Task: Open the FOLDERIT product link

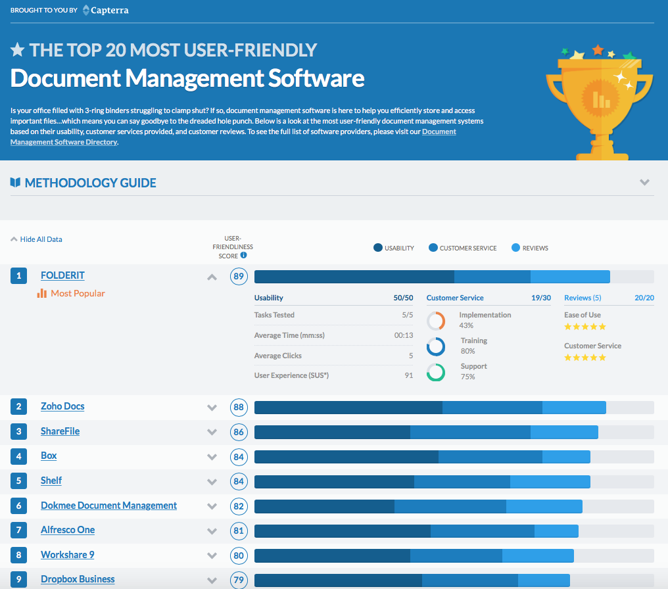Action: pos(62,275)
